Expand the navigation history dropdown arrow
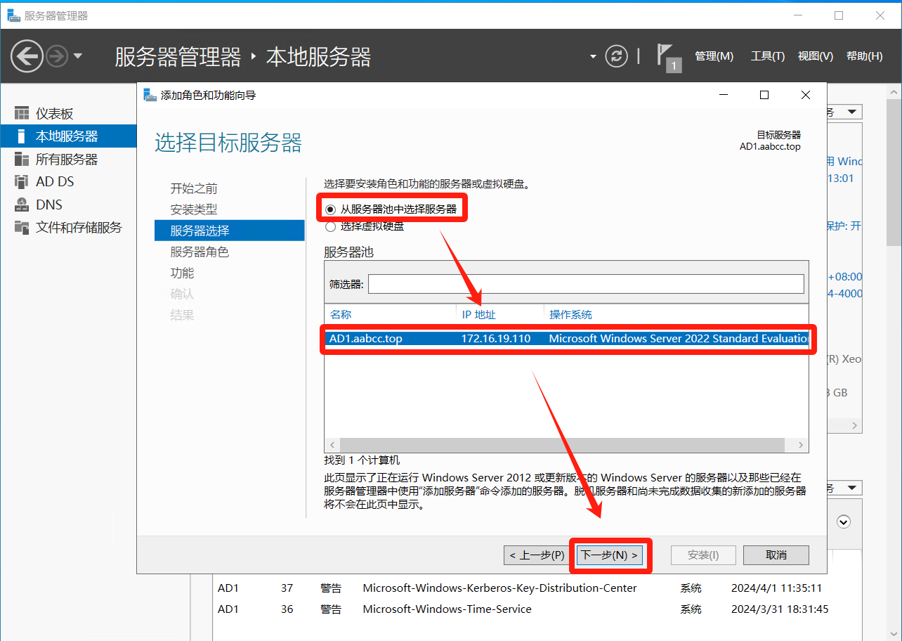902x641 pixels. 78,56
